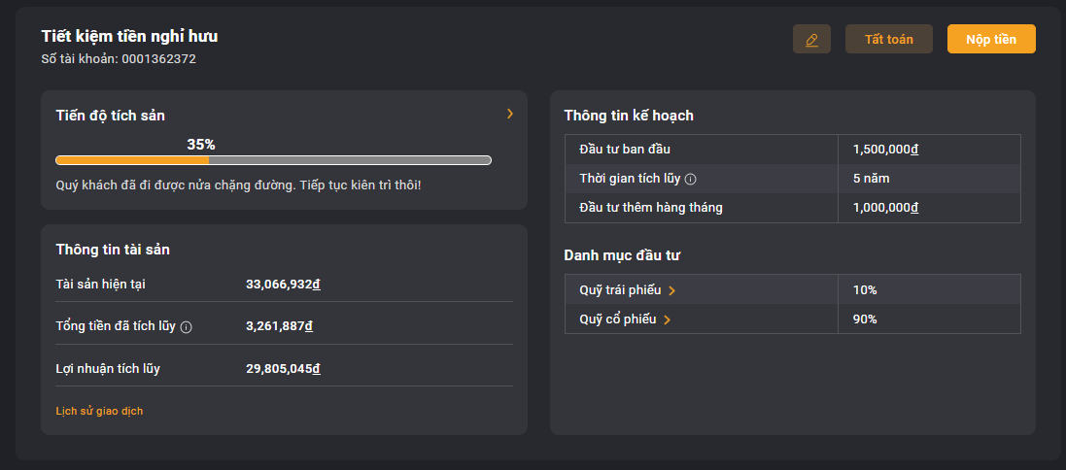Click the Quỹ cổ phiếu fund label
Viewport: 1066px width, 470px height.
click(x=618, y=319)
